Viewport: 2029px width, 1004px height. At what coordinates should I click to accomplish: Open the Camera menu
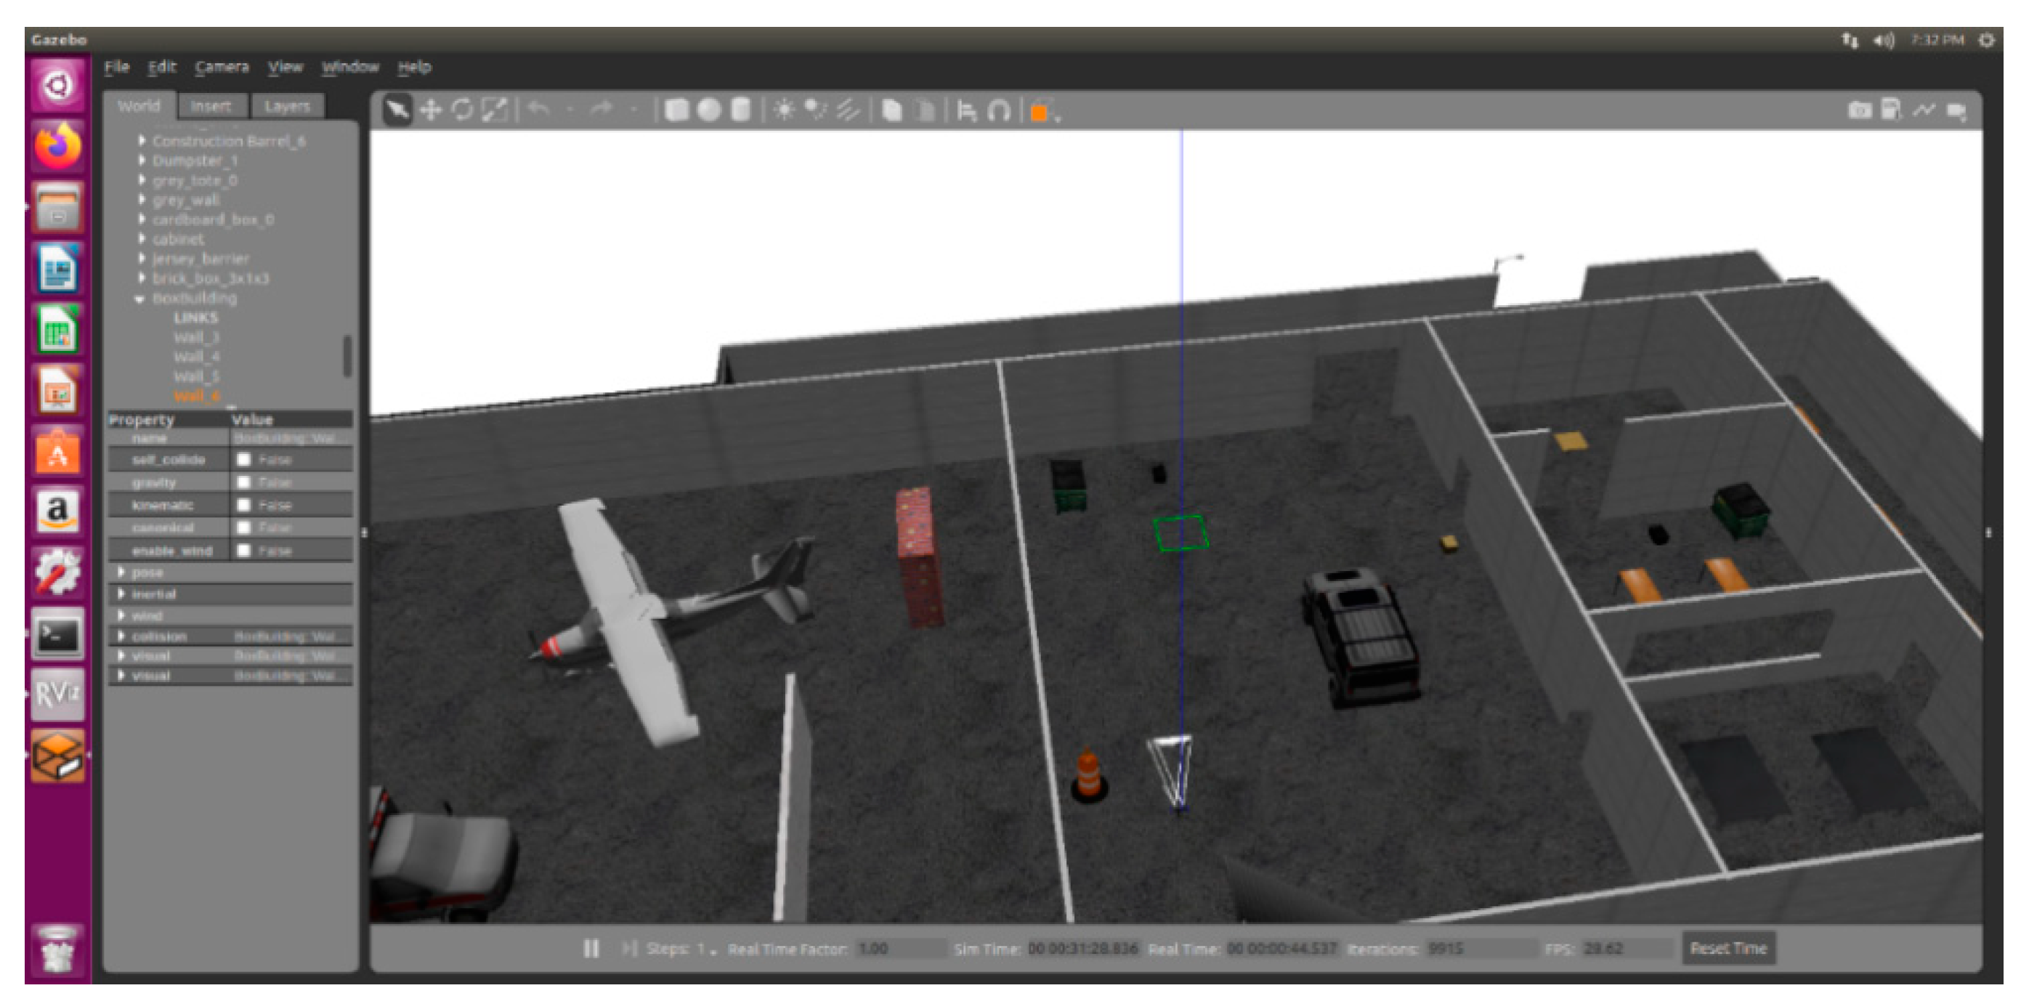pos(222,67)
